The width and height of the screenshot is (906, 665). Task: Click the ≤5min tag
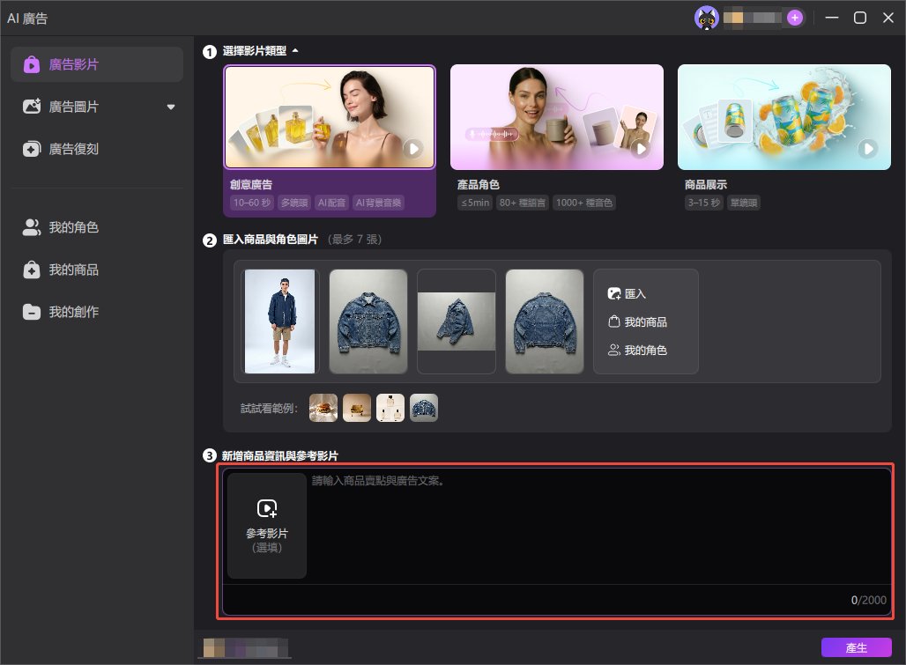[475, 203]
